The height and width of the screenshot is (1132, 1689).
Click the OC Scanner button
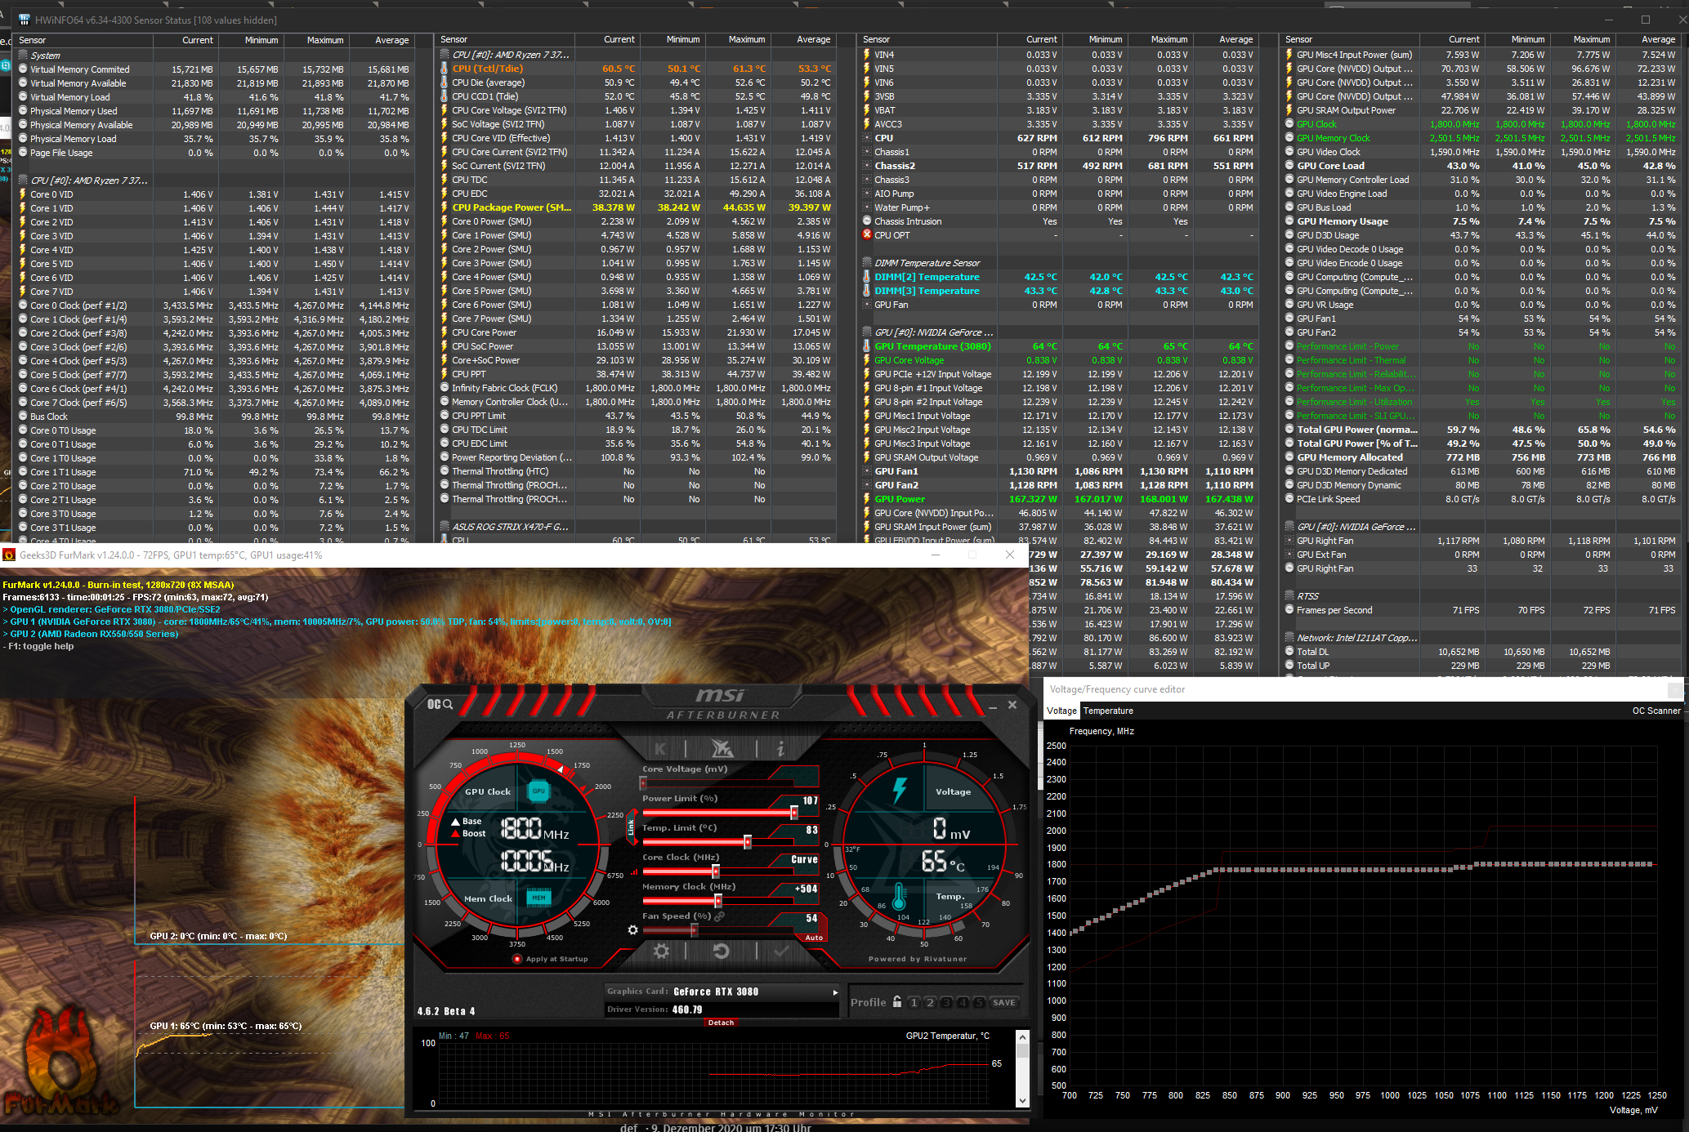pos(1655,711)
